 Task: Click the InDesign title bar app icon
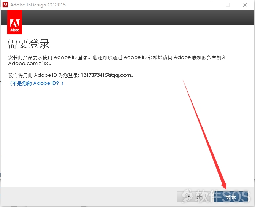click(5, 5)
